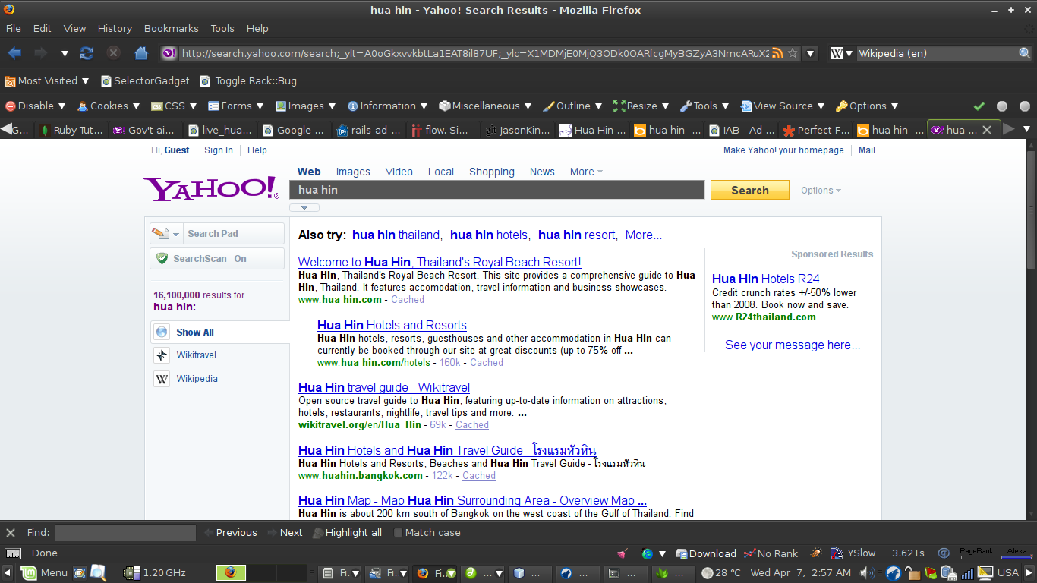This screenshot has height=583, width=1037.
Task: Open the Miscellaneous dropdown menu
Action: point(486,106)
